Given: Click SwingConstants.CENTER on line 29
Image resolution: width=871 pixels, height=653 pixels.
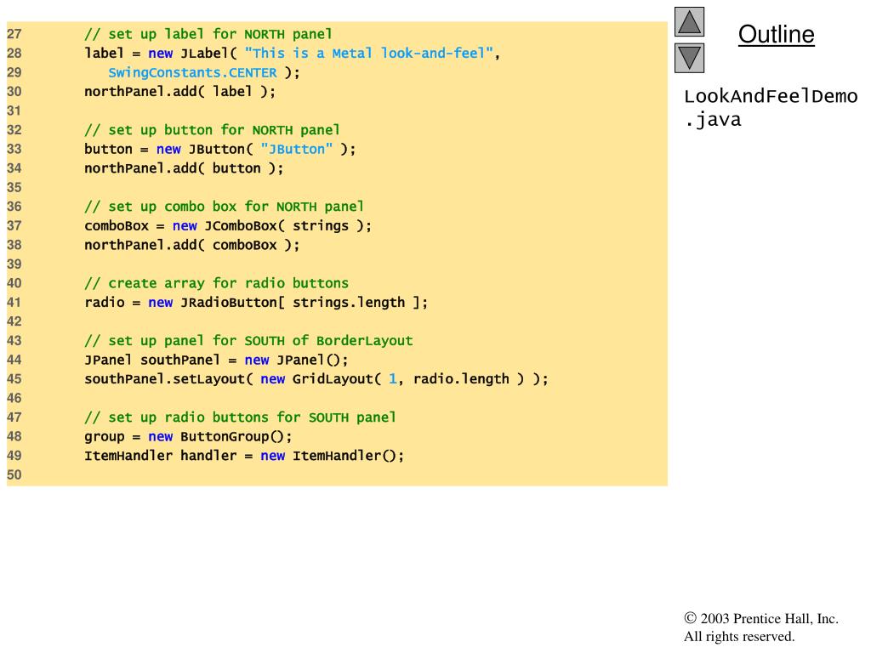Looking at the screenshot, I should [192, 73].
